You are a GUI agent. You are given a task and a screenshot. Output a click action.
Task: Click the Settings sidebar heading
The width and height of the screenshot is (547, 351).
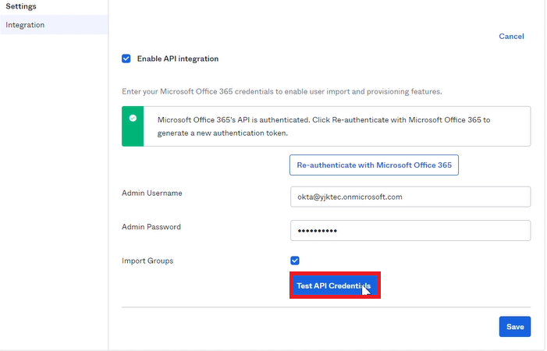(x=21, y=6)
